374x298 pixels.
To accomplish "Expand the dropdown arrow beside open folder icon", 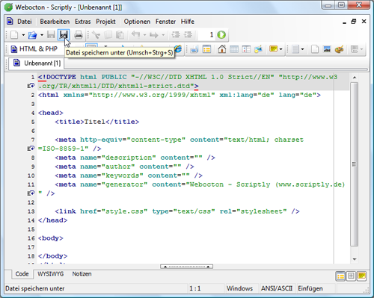I will point(42,35).
